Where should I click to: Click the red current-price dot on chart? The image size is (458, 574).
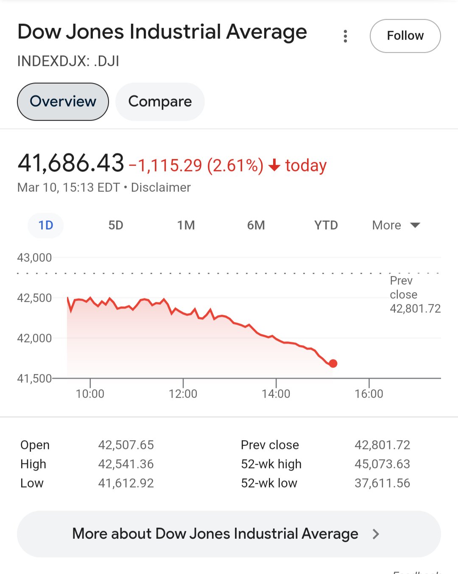pos(333,364)
